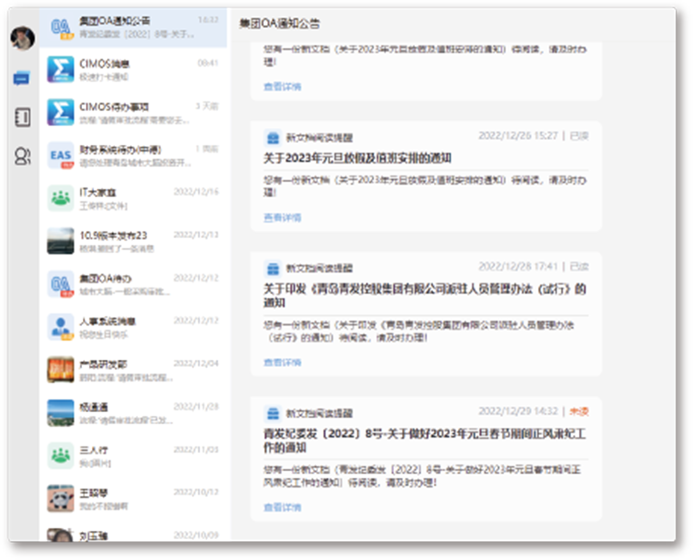Open the Contacts people icon in sidebar
This screenshot has height=560, width=693.
click(x=22, y=156)
